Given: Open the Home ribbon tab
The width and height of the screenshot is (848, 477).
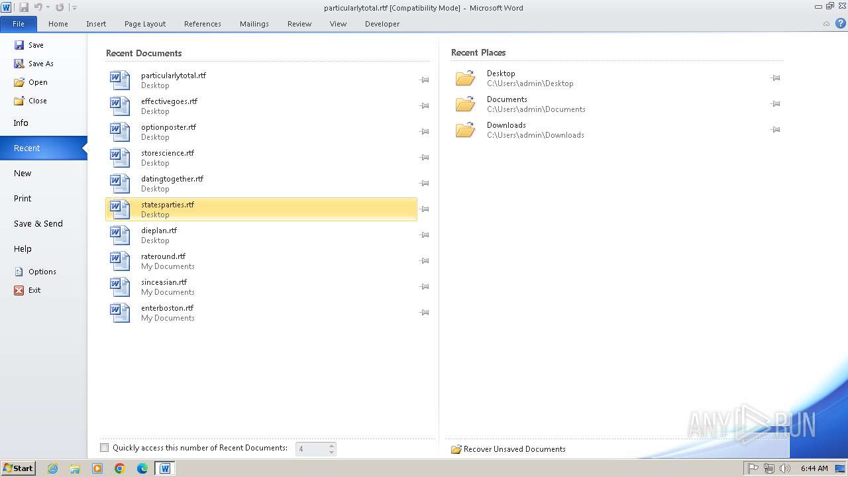Looking at the screenshot, I should (58, 24).
